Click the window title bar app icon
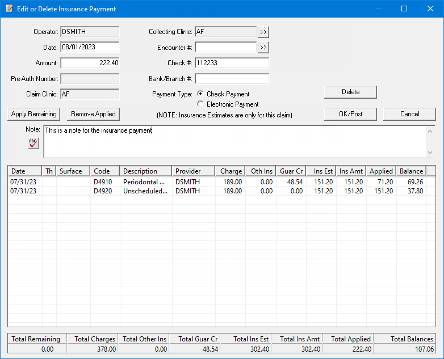The width and height of the screenshot is (444, 359). tap(9, 9)
